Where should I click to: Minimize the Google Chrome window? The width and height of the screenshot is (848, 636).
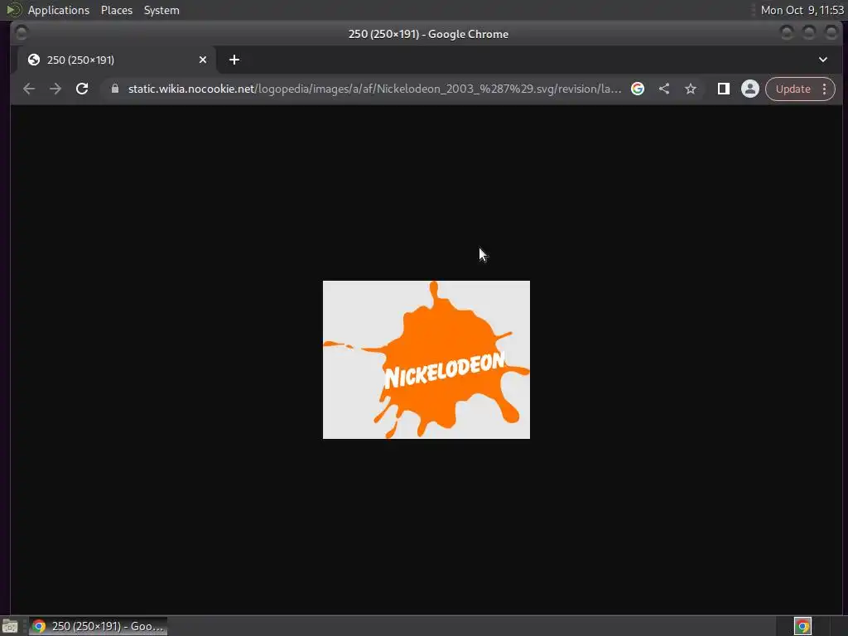pyautogui.click(x=787, y=33)
